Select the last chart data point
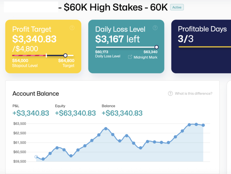The height and width of the screenshot is (174, 231). coord(203,125)
